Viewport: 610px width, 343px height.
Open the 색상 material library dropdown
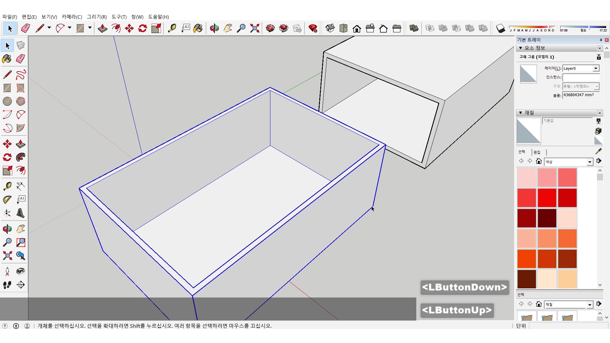590,162
